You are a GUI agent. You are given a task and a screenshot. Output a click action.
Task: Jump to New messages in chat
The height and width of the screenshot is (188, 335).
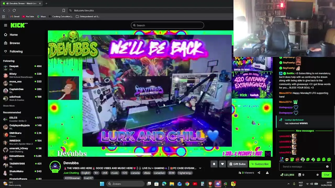tap(305, 131)
